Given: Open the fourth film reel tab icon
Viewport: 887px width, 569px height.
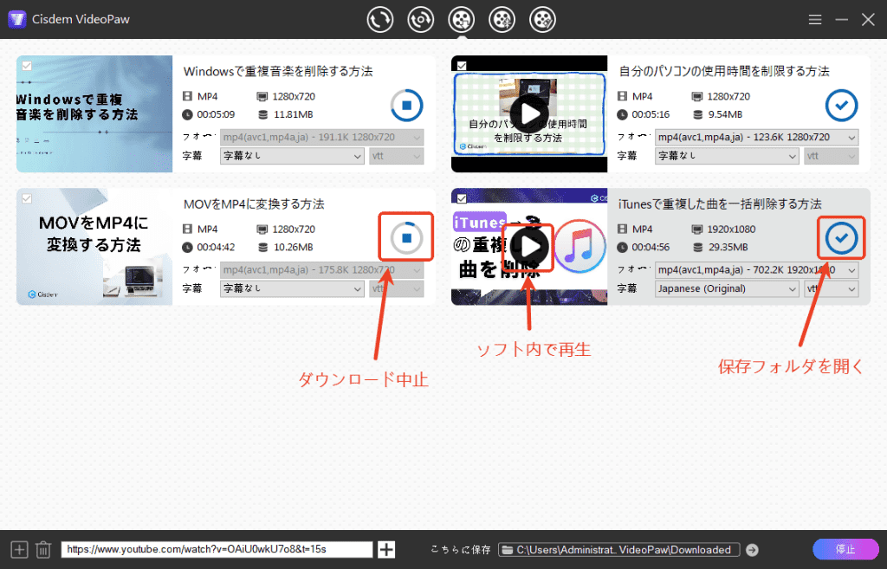Looking at the screenshot, I should [502, 20].
